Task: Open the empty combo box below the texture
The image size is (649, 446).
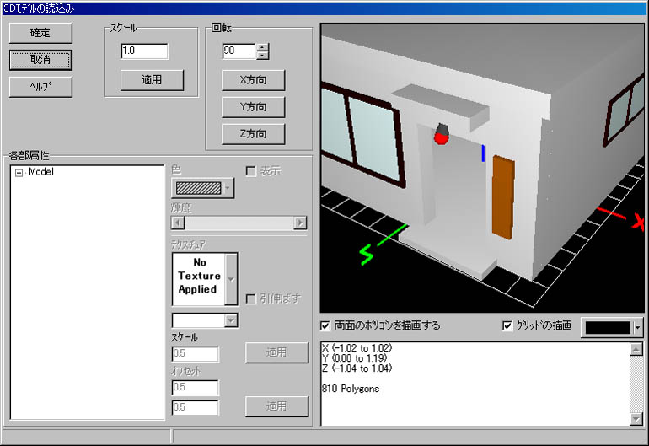Action: 231,320
